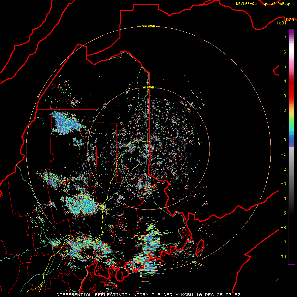Click the '5' value on the color scale
297x297 pixels.
(285, 66)
